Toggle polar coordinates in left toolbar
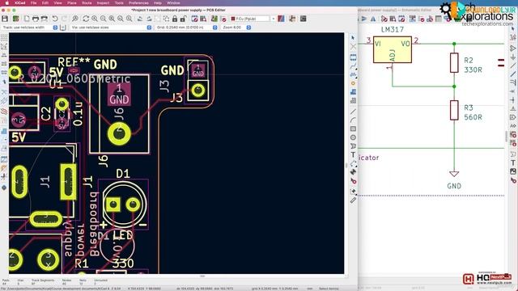Image resolution: width=518 pixels, height=291 pixels. click(4, 47)
